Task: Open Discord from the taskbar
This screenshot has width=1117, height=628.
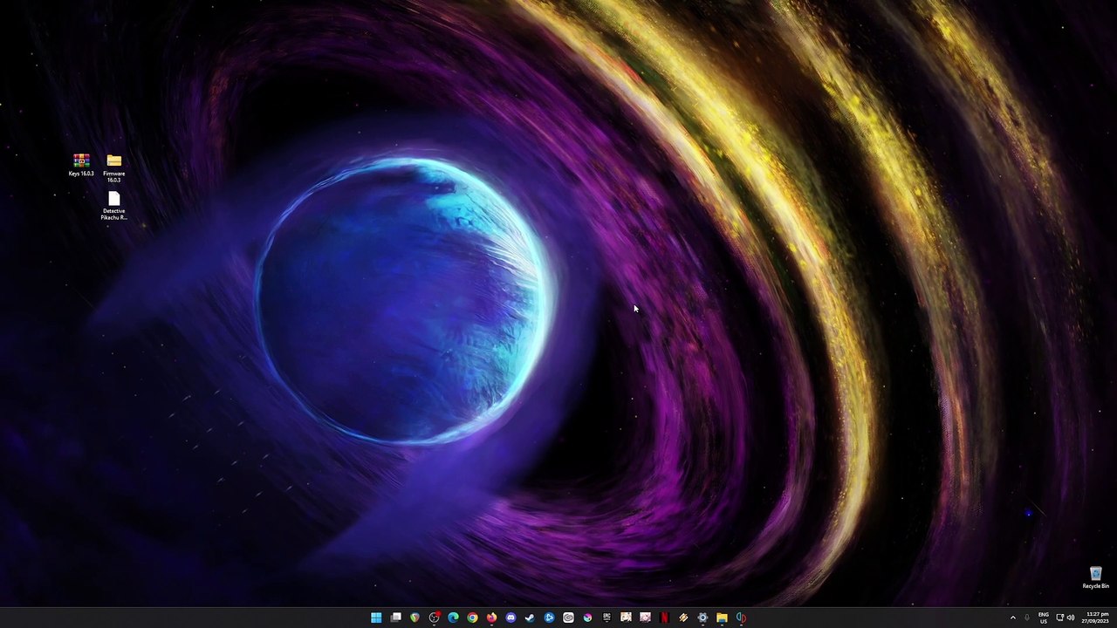Action: tap(511, 618)
